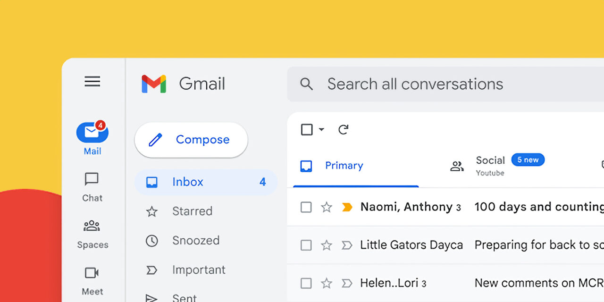The width and height of the screenshot is (604, 302).
Task: Star the Naomi, Anthony email
Action: pyautogui.click(x=327, y=207)
